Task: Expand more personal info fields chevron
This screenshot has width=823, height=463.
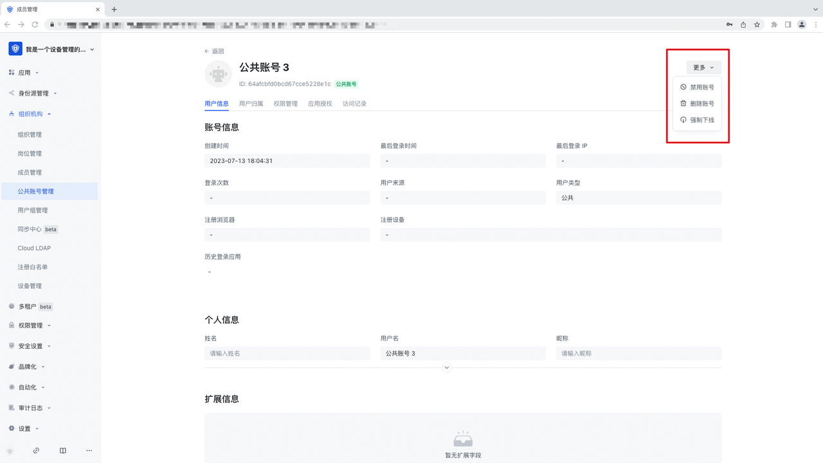Action: click(x=447, y=368)
